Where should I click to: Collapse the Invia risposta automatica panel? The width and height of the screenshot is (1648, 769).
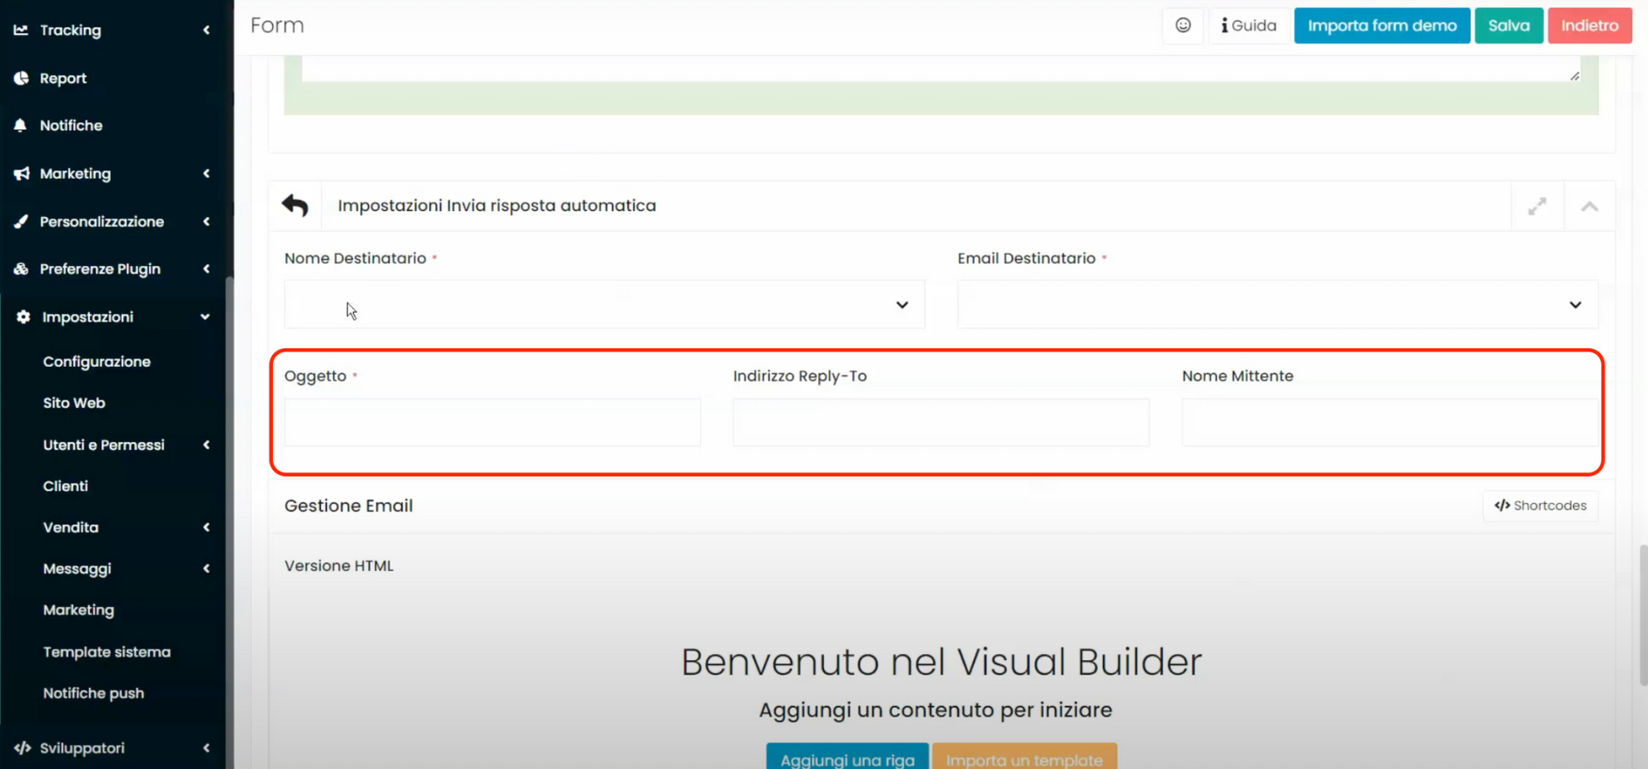point(1589,207)
